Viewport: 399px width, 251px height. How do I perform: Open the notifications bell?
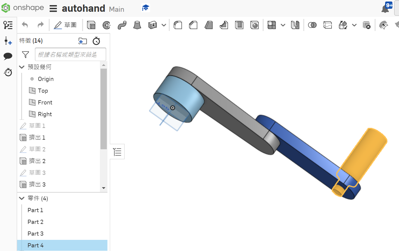point(385,8)
